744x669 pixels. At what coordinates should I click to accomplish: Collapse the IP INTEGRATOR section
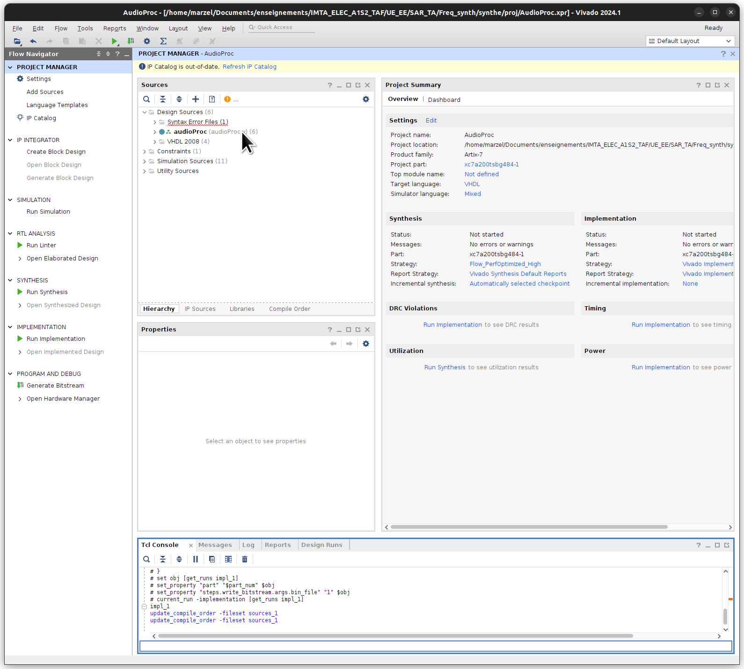pos(10,140)
